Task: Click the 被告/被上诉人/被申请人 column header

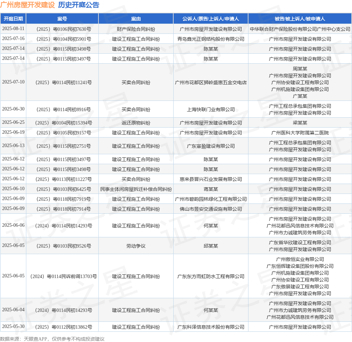Action: tap(300, 19)
